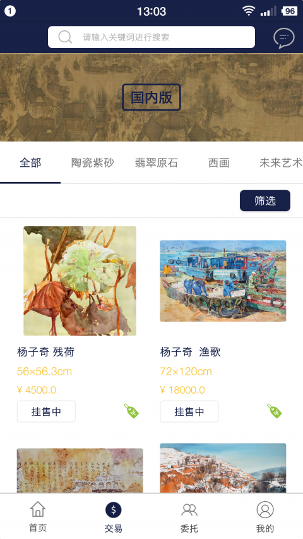
Task: Open the chat messages icon
Action: [x=284, y=37]
